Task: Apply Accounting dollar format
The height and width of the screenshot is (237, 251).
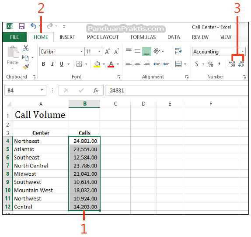Action: click(197, 64)
